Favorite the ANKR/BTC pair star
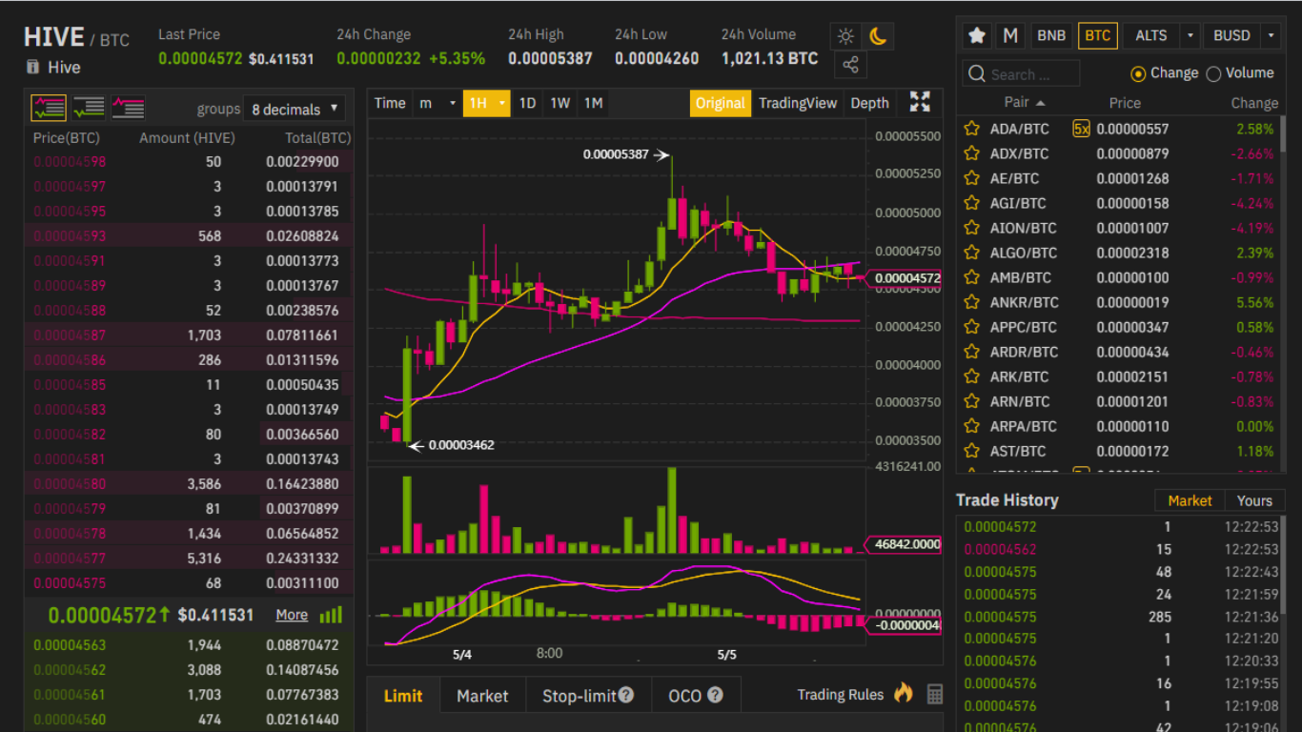The image size is (1302, 732). 971,302
